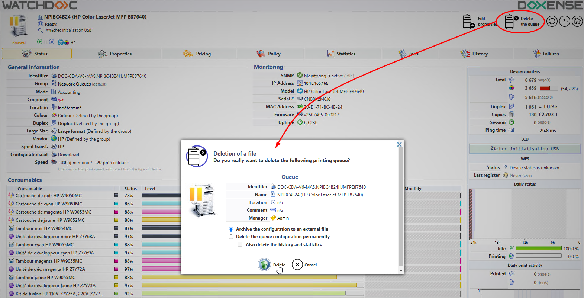Click the Idle 100% green progress bar

point(539,248)
